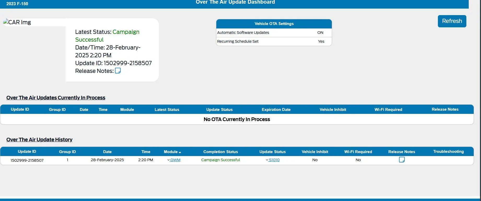Open release notes icon in history row
Image resolution: width=481 pixels, height=201 pixels.
pos(402,160)
